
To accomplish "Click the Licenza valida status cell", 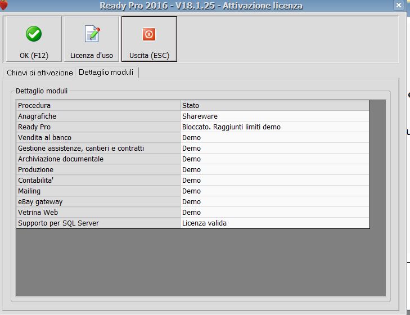I will coord(275,223).
